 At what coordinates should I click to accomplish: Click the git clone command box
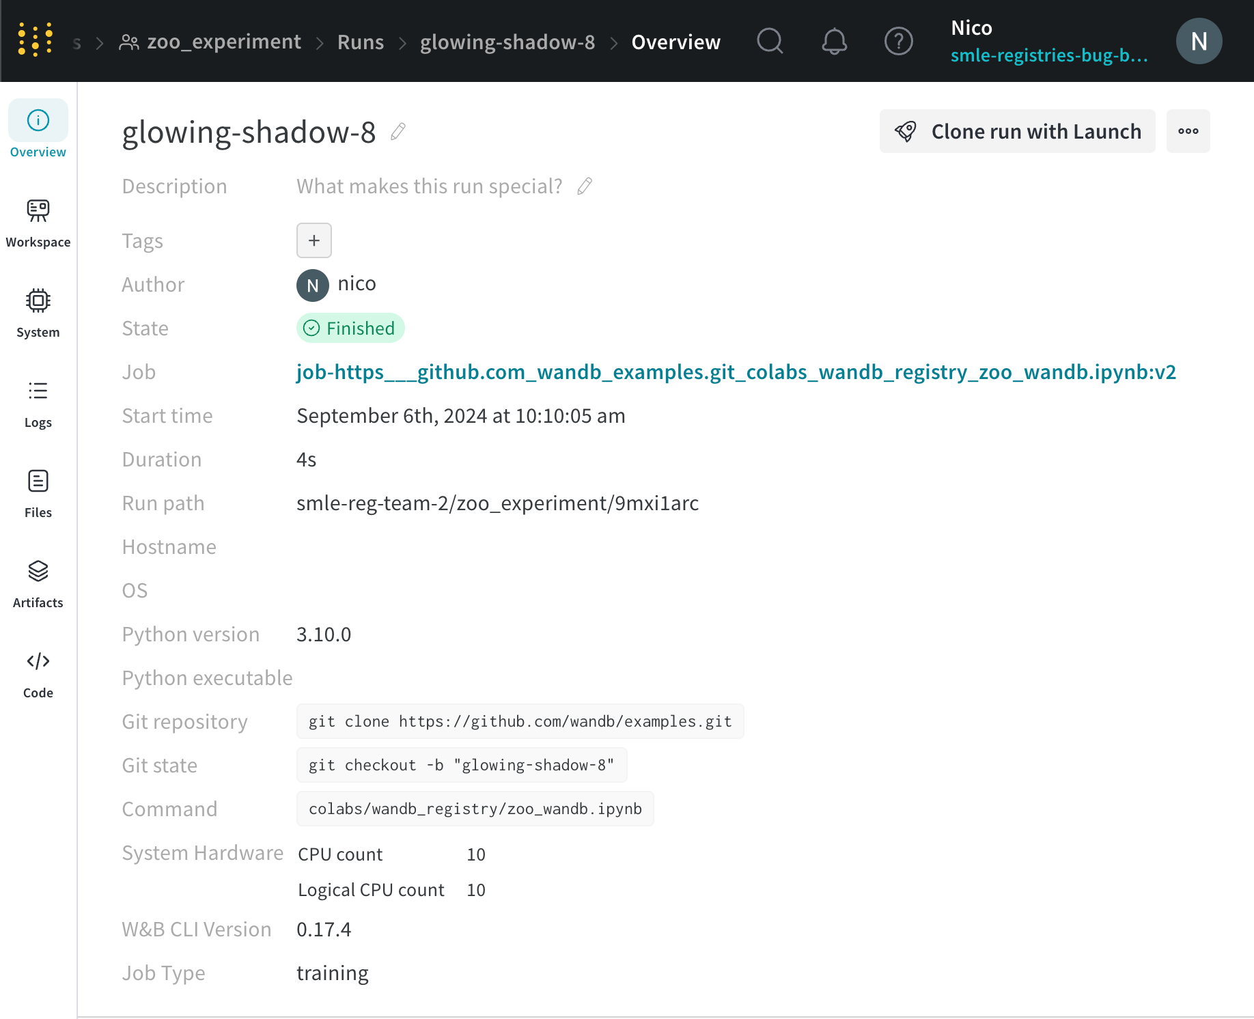[x=520, y=722]
